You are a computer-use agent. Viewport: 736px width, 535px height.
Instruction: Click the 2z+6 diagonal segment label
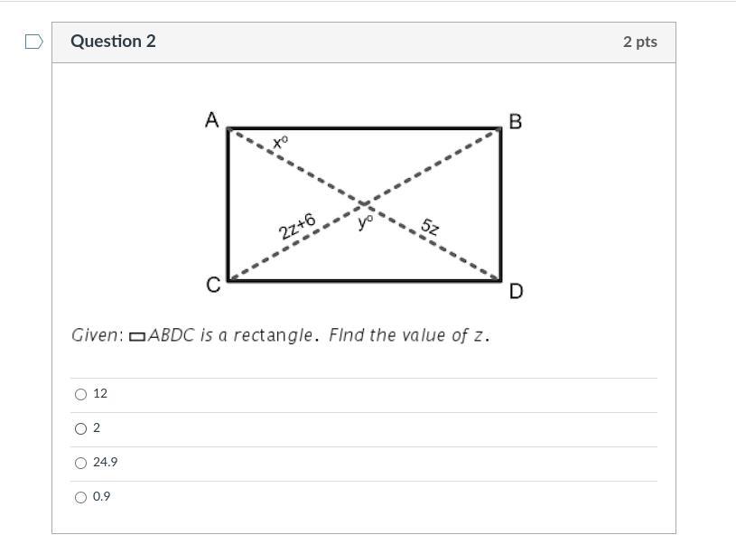pyautogui.click(x=297, y=226)
